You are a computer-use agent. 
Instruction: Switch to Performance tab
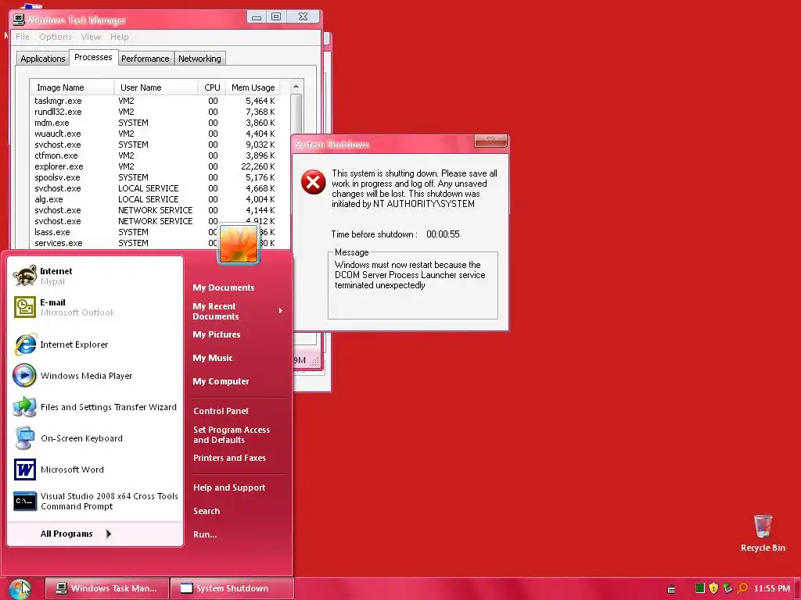point(145,59)
